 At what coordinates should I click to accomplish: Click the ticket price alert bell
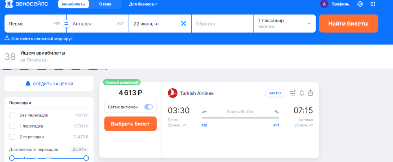(302, 93)
